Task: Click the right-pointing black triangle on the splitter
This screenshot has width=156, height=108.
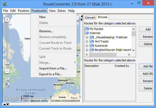Action: [x=82, y=19]
